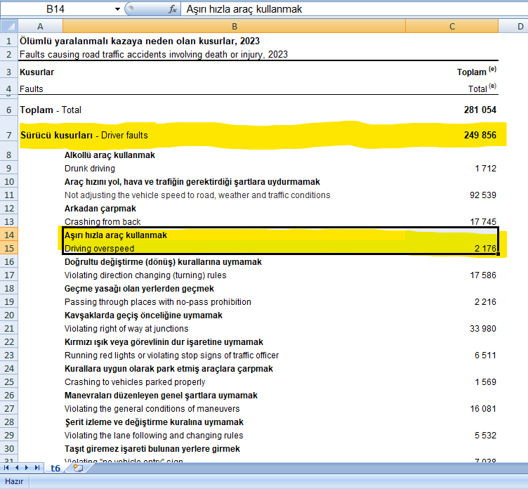The height and width of the screenshot is (489, 528).
Task: Click the Name Box showing B14
Action: tap(55, 9)
